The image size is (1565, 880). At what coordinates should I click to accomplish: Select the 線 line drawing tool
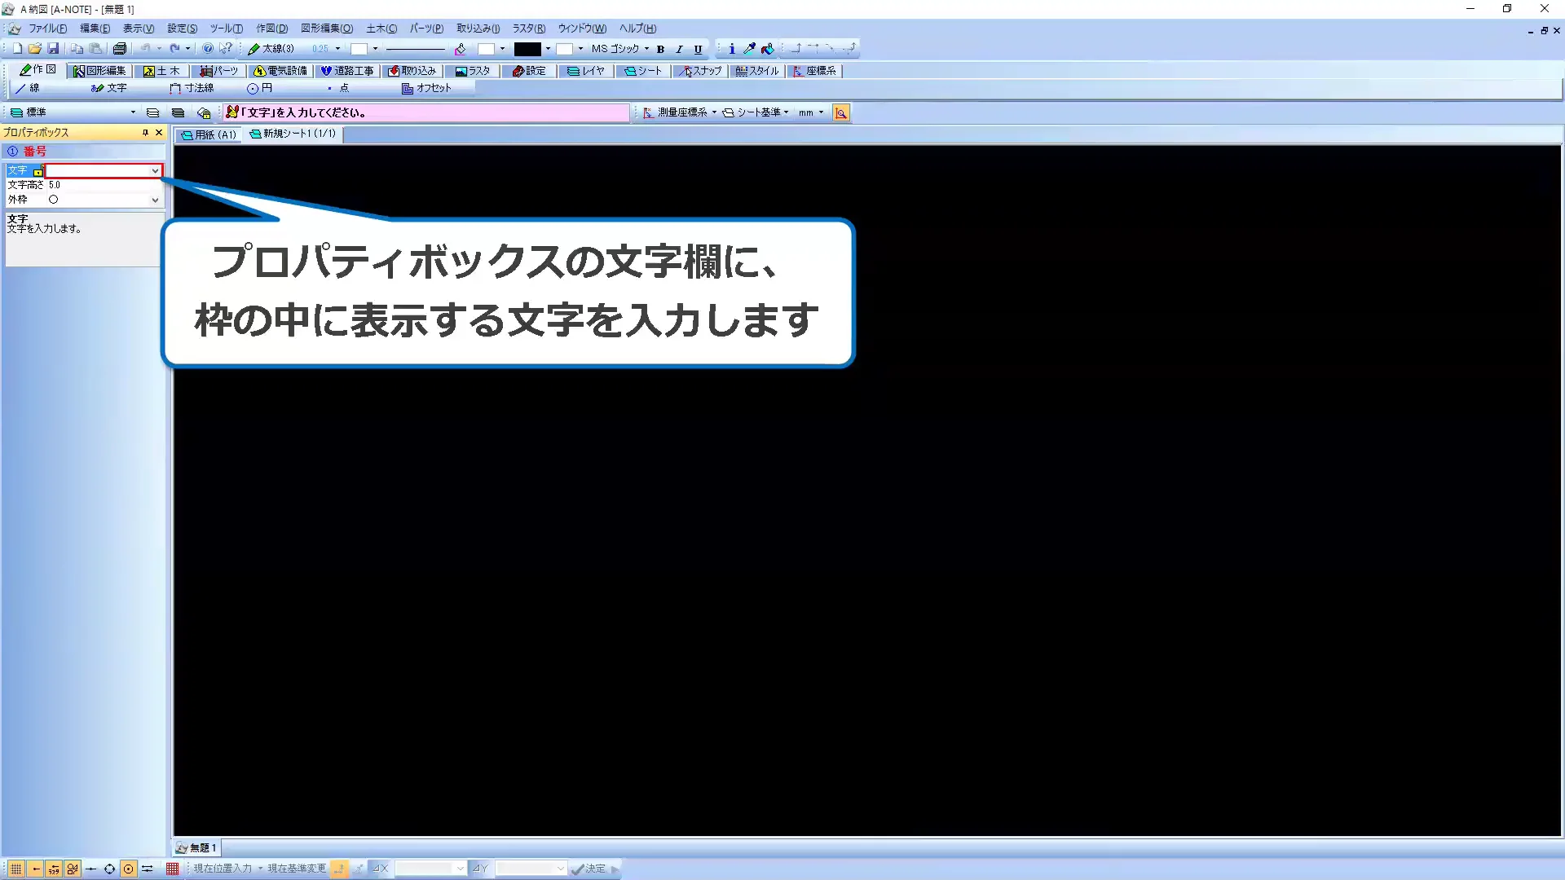pyautogui.click(x=28, y=88)
